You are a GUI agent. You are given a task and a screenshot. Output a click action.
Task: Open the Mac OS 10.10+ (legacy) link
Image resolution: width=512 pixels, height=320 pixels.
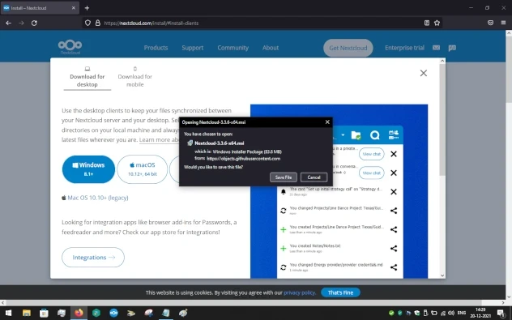click(98, 198)
